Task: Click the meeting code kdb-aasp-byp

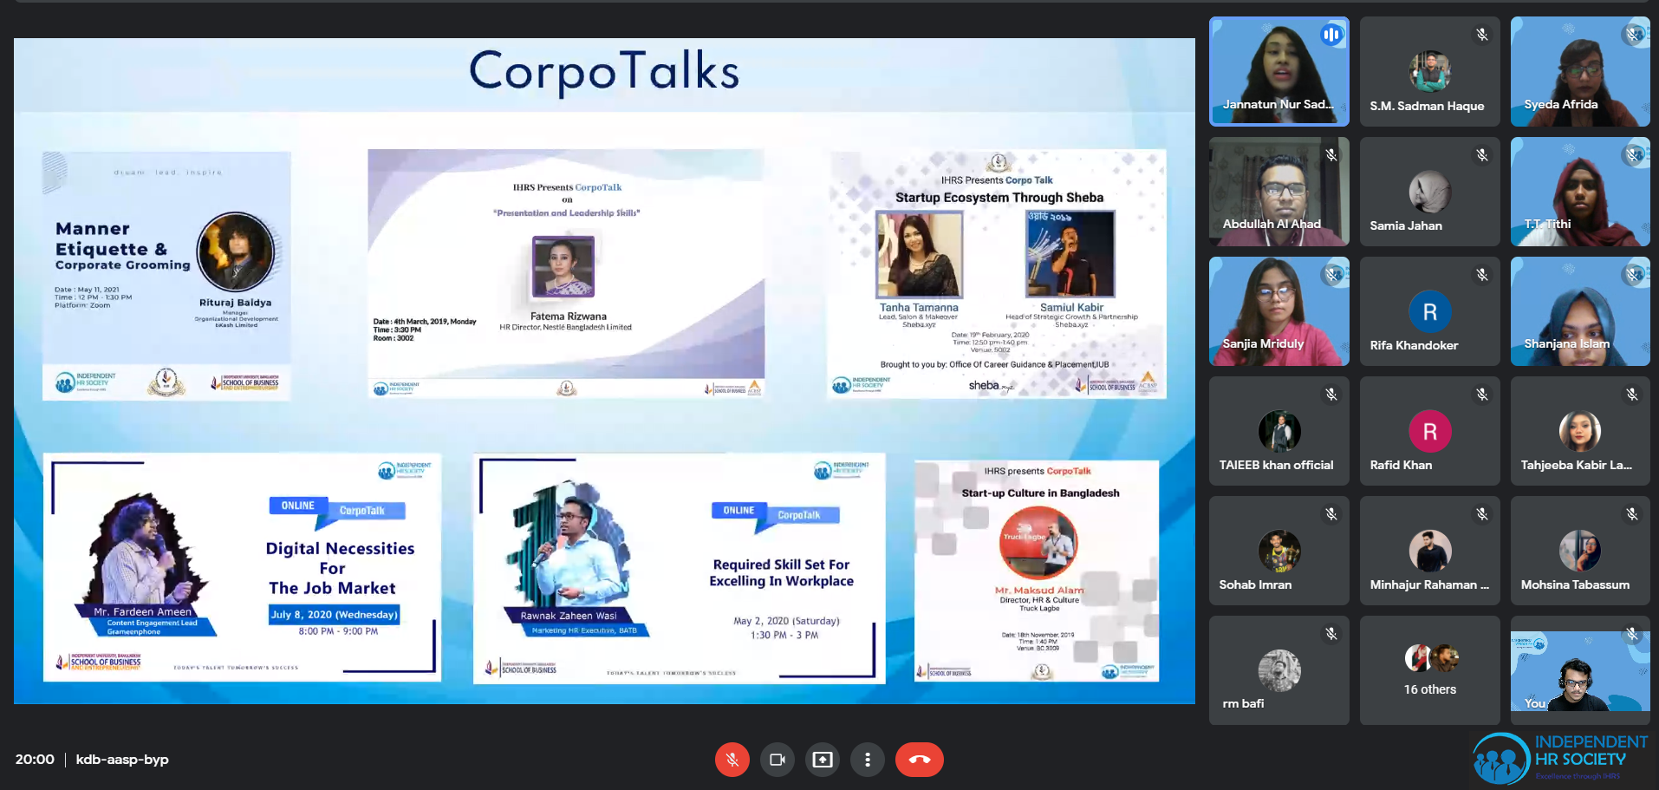Action: [122, 760]
